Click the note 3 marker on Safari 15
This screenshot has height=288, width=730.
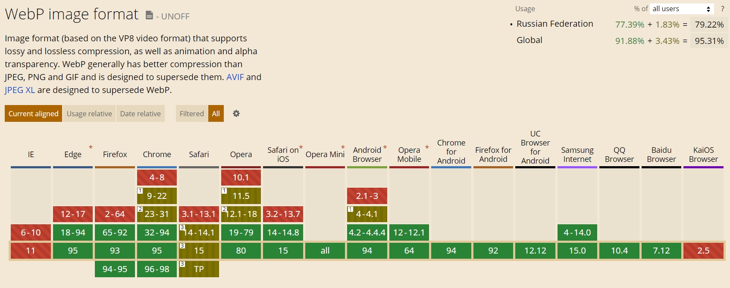pos(182,246)
